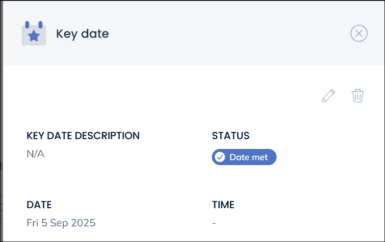Viewport: 385px width, 242px height.
Task: Delete the key date with trash icon
Action: click(358, 96)
